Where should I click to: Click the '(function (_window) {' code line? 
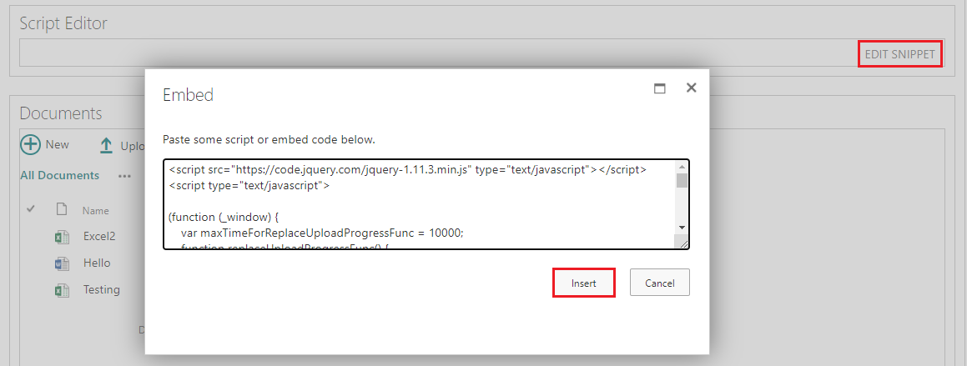point(224,217)
